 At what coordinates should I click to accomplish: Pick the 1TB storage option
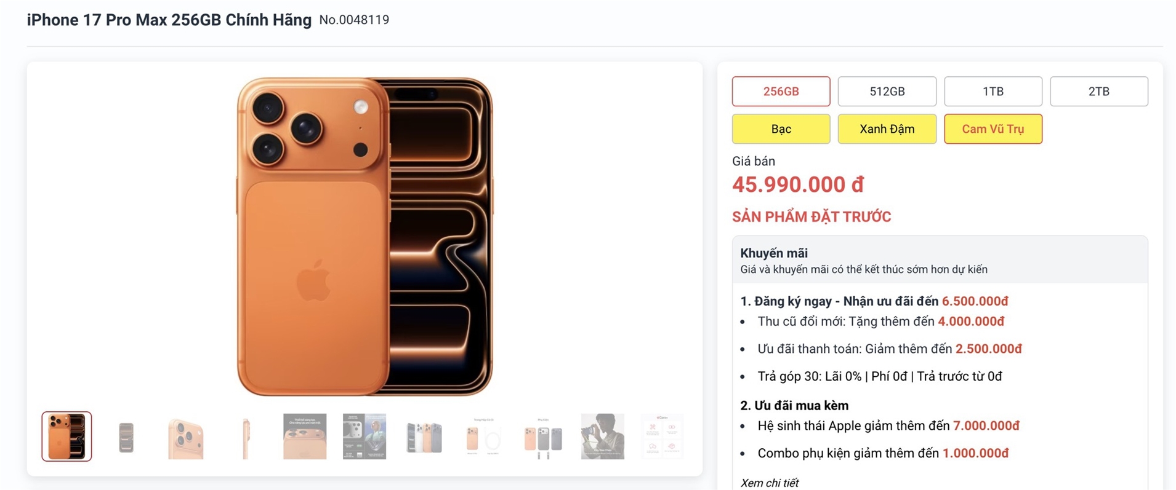(993, 92)
